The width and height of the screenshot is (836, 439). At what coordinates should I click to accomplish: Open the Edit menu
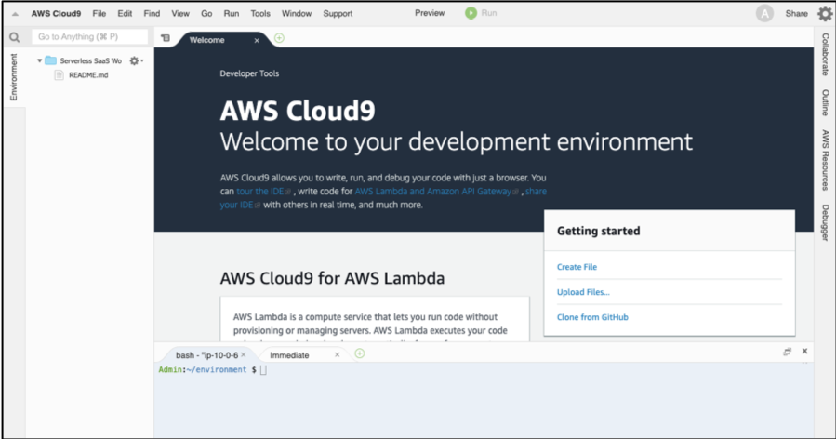[x=125, y=13]
